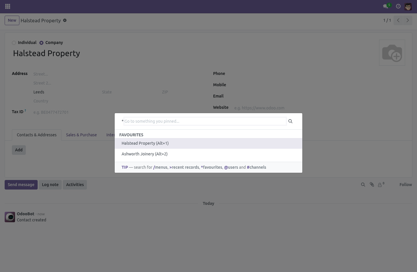Click the attachments paperclip icon
Image resolution: width=417 pixels, height=272 pixels.
[x=372, y=185]
